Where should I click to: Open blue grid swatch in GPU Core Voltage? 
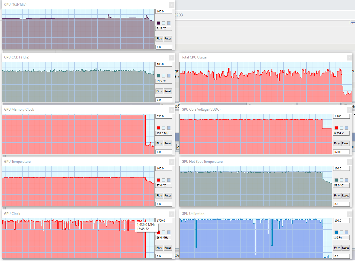point(346,128)
